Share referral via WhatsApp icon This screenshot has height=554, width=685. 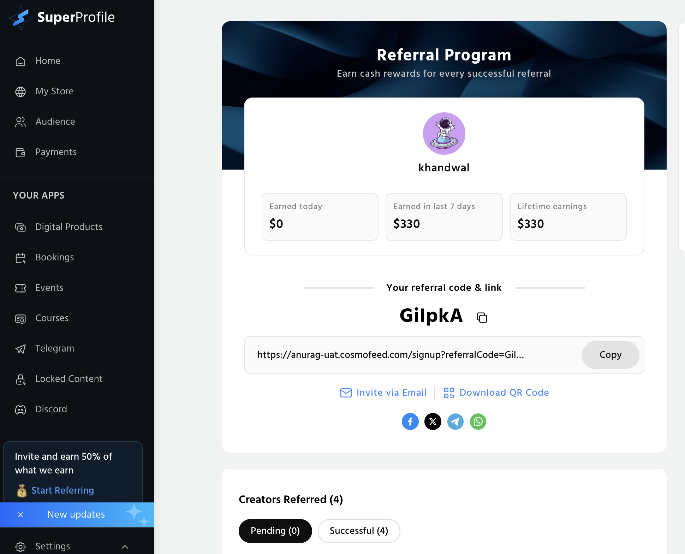478,422
